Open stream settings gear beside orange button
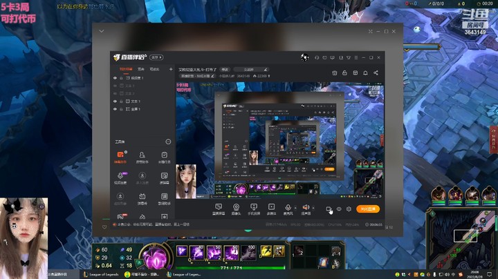Image resolution: width=498 pixels, height=279 pixels. tap(349, 209)
